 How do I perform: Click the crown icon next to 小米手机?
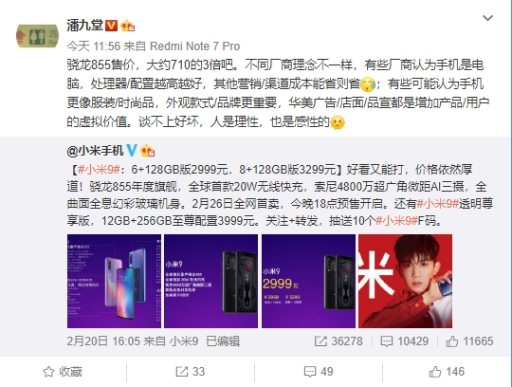[x=147, y=151]
